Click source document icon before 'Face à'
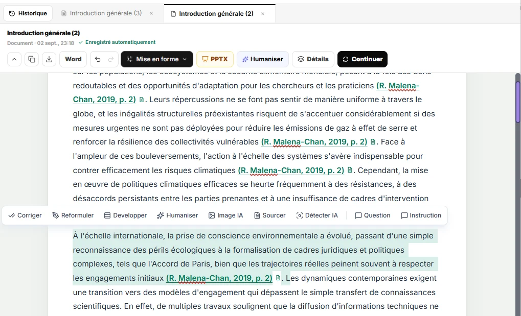 pos(373,142)
